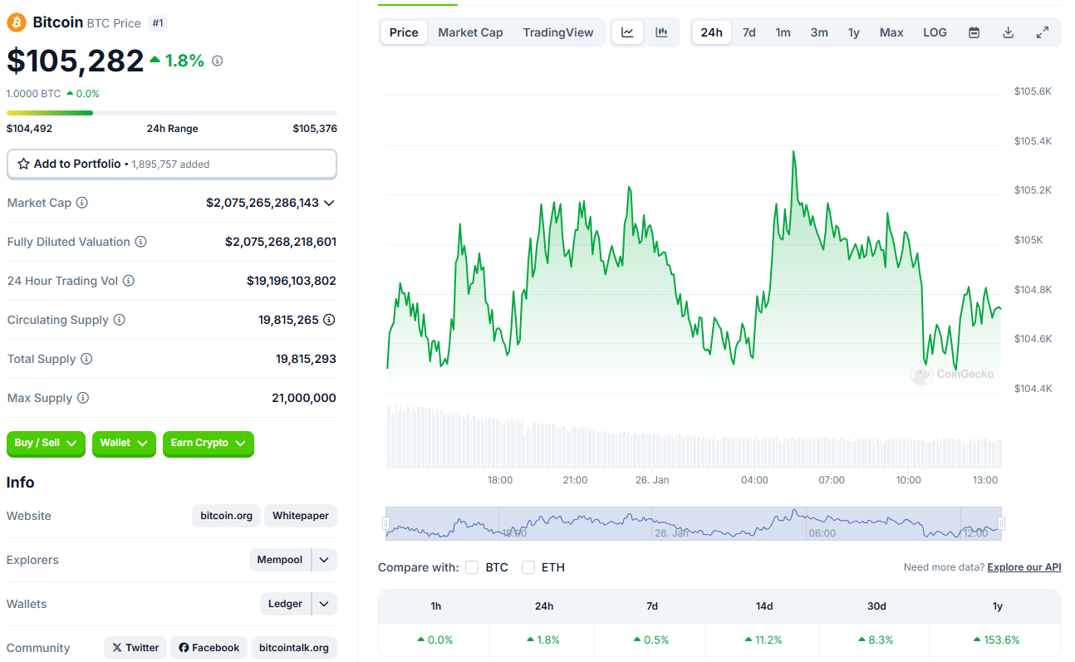Screen dimensions: 1075x662
Task: Toggle LOG scale on chart
Action: click(x=935, y=32)
